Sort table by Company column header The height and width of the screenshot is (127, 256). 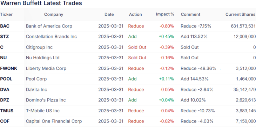pyautogui.click(x=54, y=14)
